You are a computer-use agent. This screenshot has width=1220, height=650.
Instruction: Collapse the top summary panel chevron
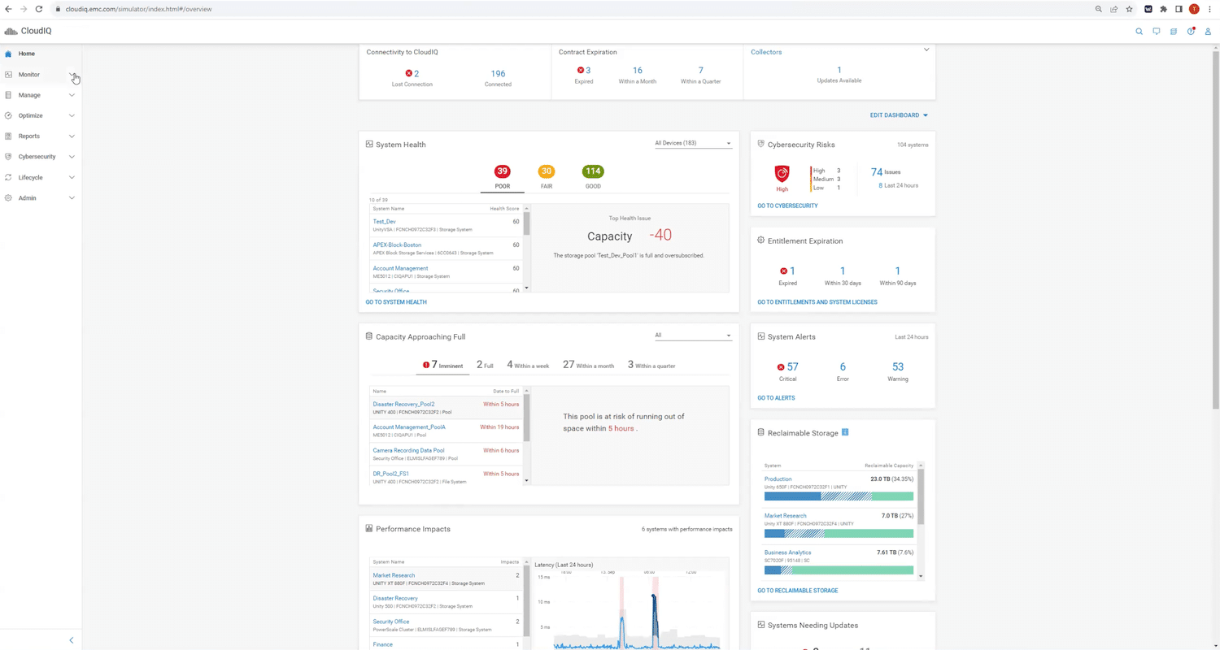coord(926,50)
